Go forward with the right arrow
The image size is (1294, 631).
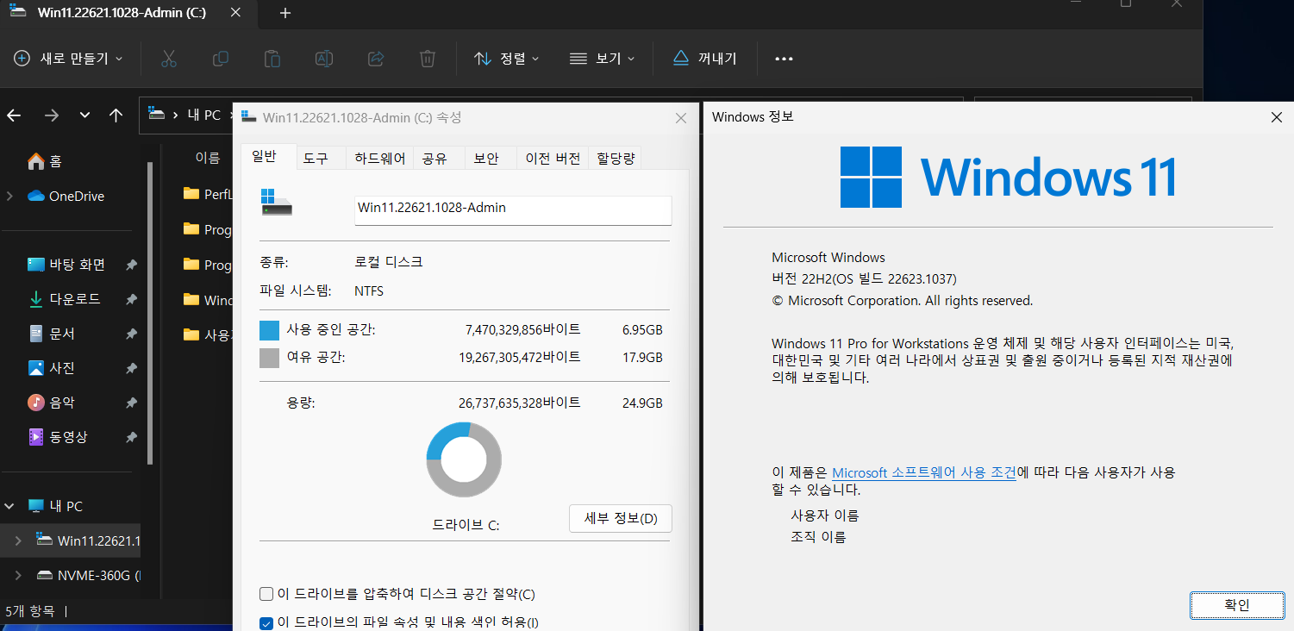coord(52,115)
